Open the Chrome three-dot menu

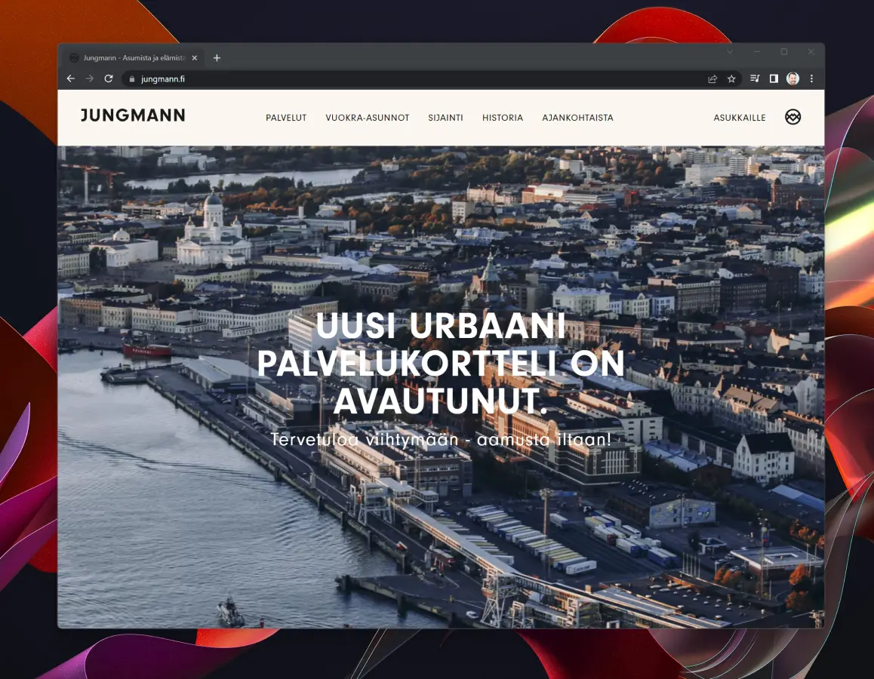tap(812, 78)
